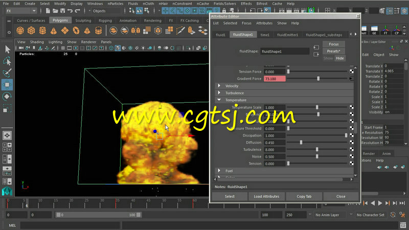
Task: Open the Sculpting shelf tab
Action: click(83, 20)
